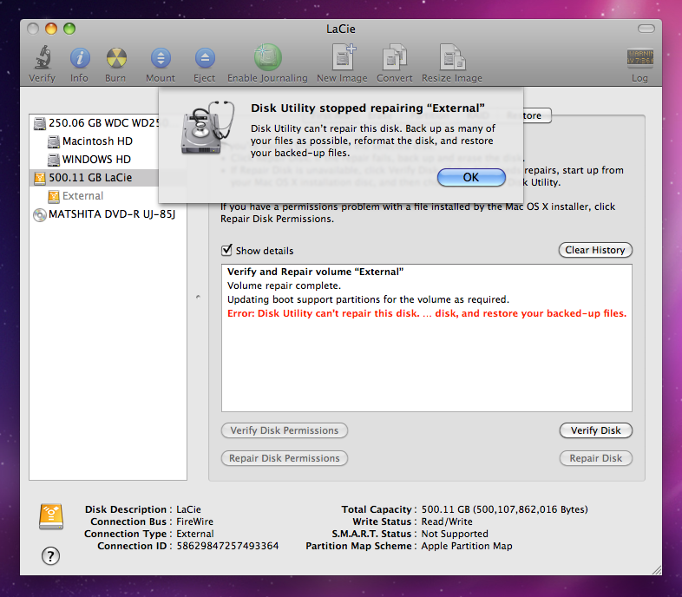Click the Mount toolbar icon
The width and height of the screenshot is (682, 597).
161,58
